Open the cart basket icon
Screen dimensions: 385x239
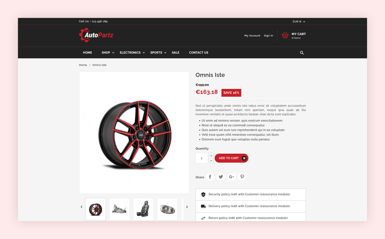pos(285,35)
